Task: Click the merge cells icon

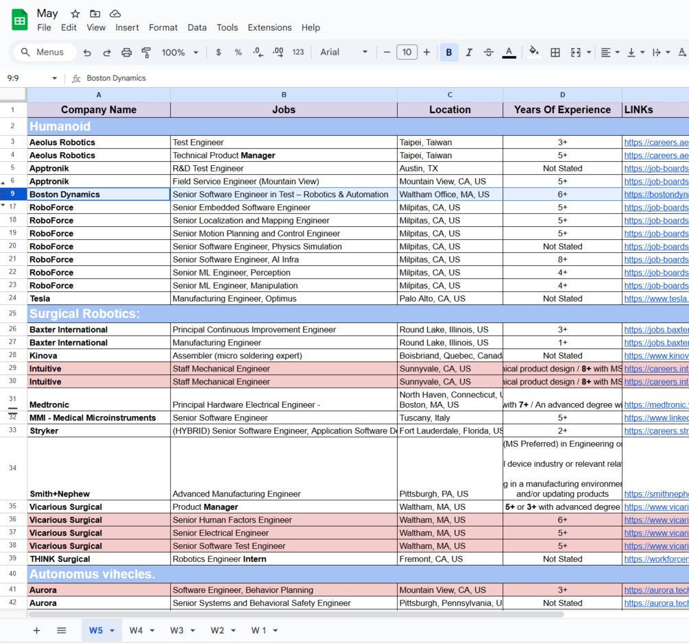Action: coord(576,53)
